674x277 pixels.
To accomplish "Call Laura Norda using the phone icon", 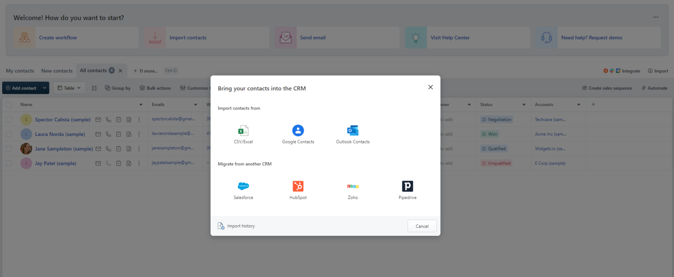I will click(x=108, y=134).
